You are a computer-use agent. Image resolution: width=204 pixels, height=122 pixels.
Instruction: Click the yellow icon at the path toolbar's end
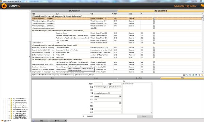(x=202, y=75)
